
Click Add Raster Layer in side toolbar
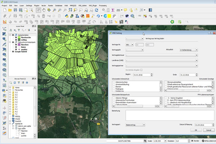(4, 34)
